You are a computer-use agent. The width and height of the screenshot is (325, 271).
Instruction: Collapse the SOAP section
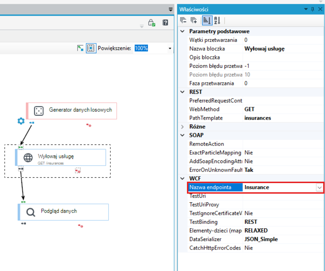pos(183,135)
